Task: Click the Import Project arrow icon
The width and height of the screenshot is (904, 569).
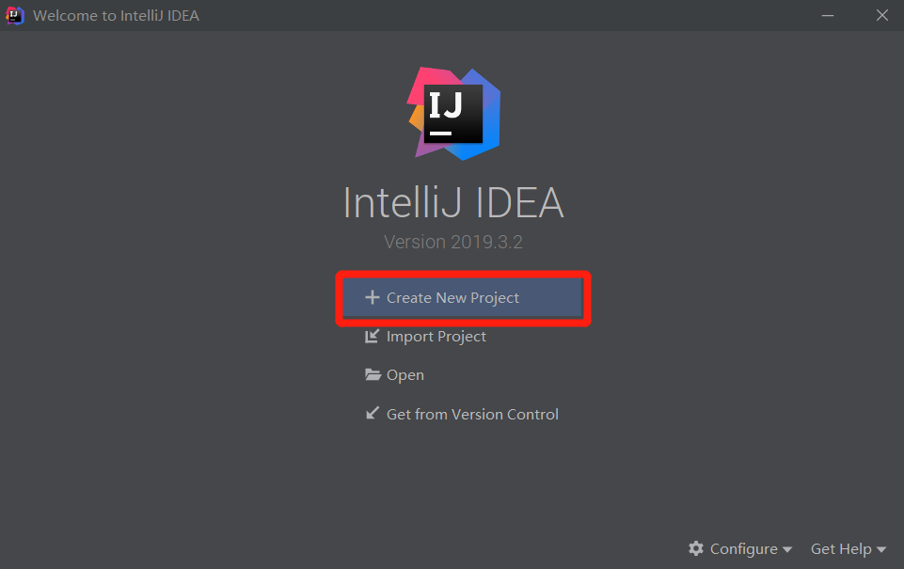Action: click(372, 337)
